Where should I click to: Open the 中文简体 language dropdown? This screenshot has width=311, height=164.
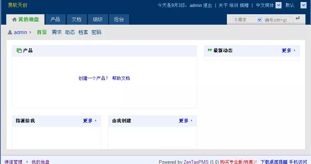(x=278, y=5)
